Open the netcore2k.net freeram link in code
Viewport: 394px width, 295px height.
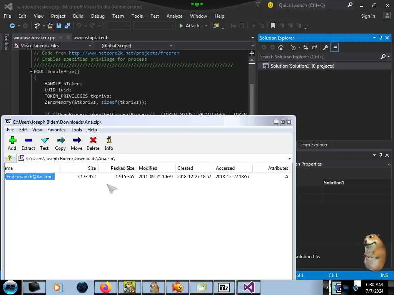[x=124, y=53]
